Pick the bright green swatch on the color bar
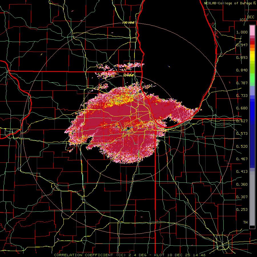 [x=252, y=78]
